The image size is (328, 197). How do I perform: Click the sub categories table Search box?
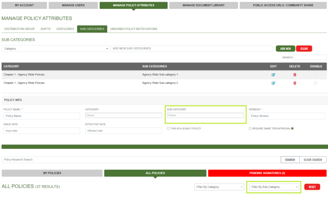tap(310, 57)
